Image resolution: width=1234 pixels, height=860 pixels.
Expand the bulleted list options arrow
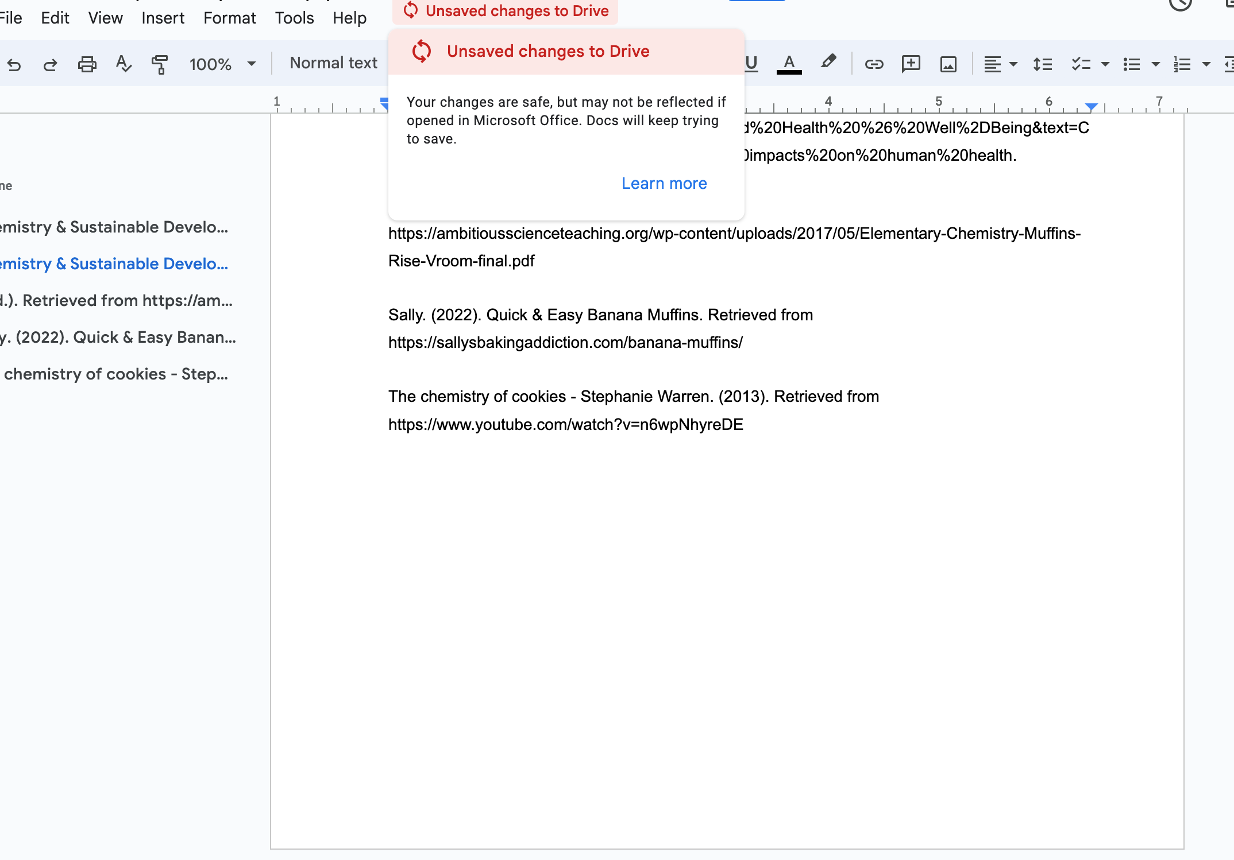(1156, 64)
